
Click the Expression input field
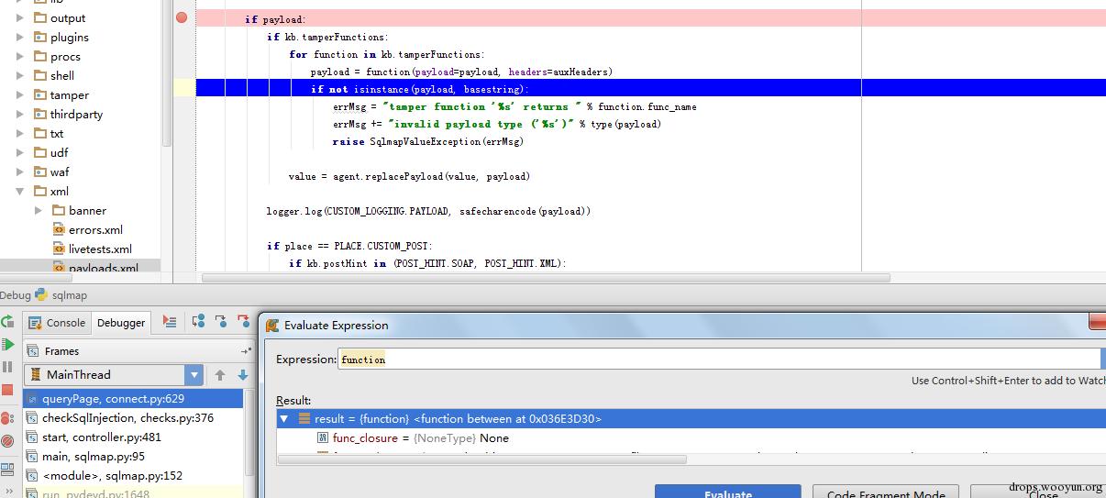tap(720, 360)
